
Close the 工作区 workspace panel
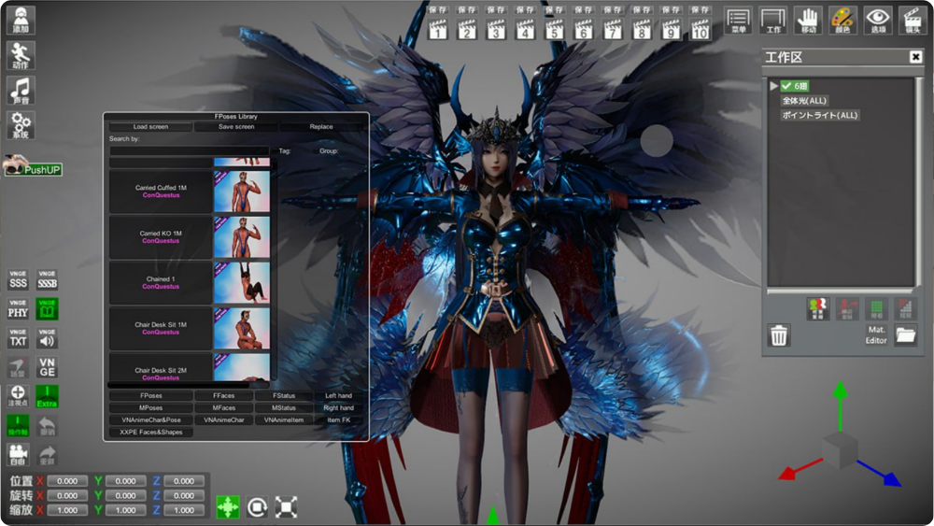[x=916, y=57]
